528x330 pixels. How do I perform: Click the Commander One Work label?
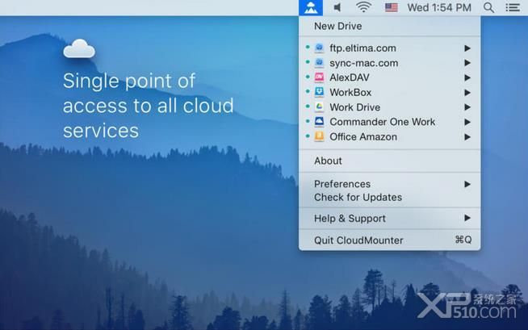click(382, 122)
